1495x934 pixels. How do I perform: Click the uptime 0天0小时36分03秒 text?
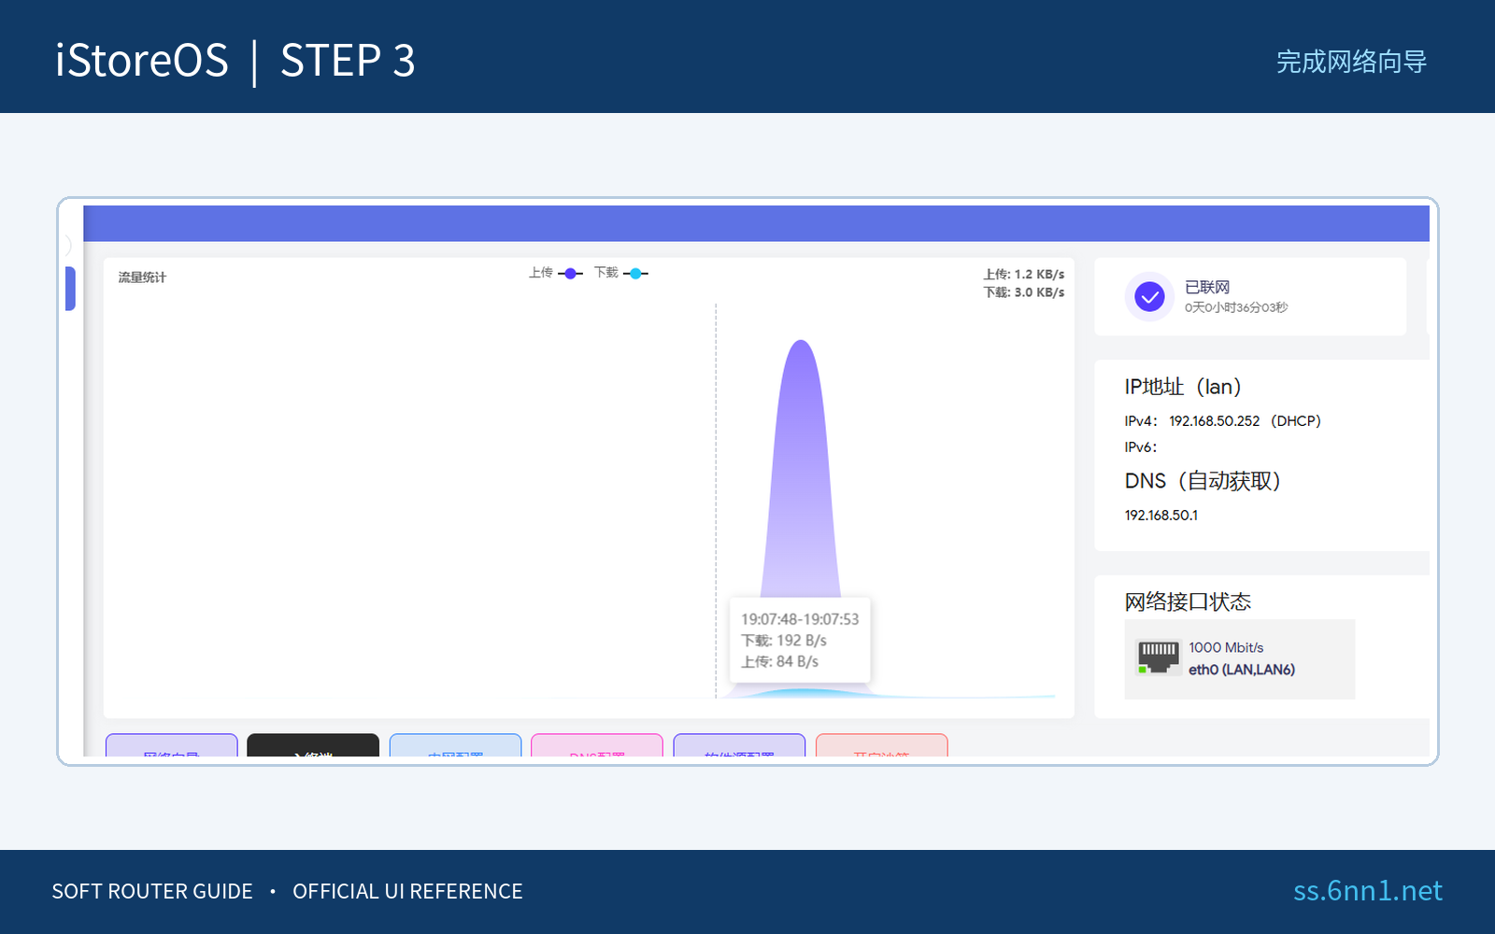click(x=1236, y=307)
